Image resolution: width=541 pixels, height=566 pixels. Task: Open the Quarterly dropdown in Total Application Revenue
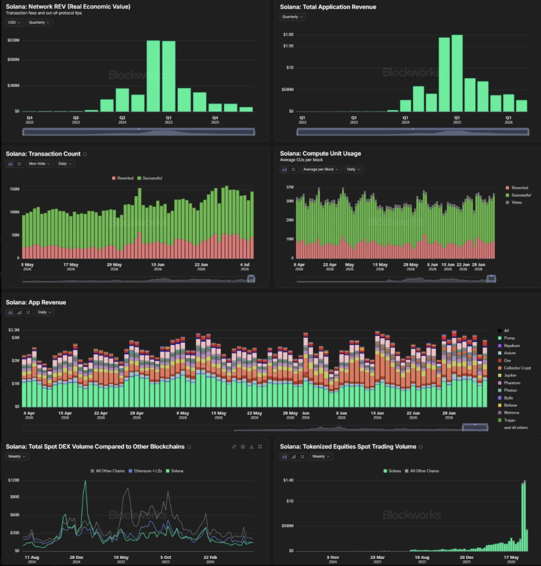pyautogui.click(x=293, y=17)
